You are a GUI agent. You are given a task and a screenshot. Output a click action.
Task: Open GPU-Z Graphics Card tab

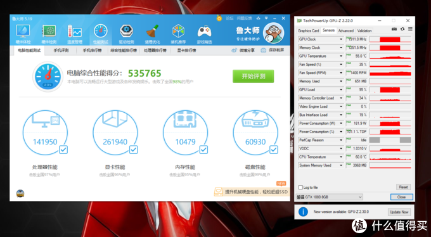[309, 31]
